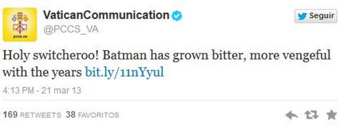The height and width of the screenshot is (127, 344).
Task: Favorite the tweet with the star icon
Action: click(x=332, y=115)
